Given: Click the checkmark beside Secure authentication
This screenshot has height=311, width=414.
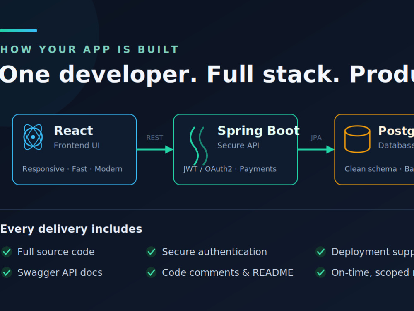Looking at the screenshot, I should tap(151, 252).
